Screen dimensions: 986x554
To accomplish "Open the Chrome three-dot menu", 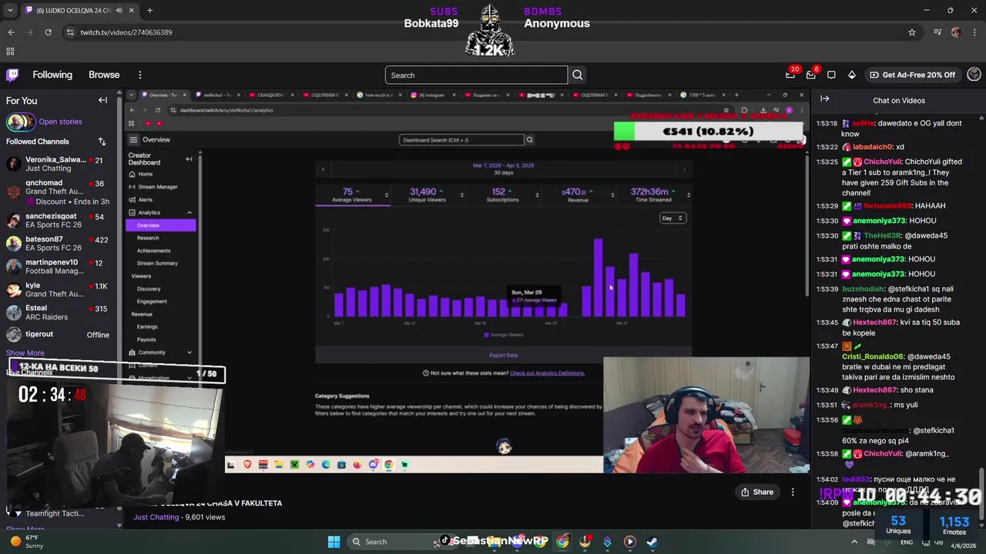I will 974,32.
